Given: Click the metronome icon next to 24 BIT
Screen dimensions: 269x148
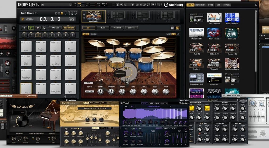Looking at the screenshot, I should coord(178,34).
